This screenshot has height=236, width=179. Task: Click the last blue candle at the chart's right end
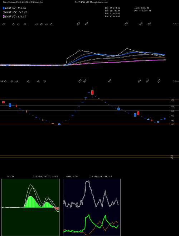point(165,119)
